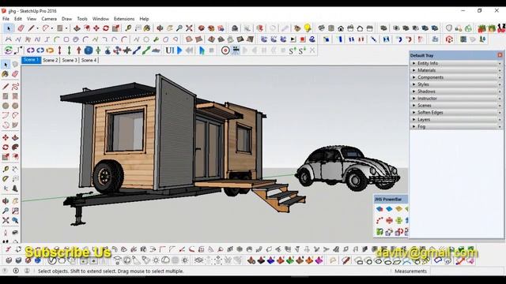Select Paint Bucket in left tool palette
Image resolution: width=506 pixels, height=284 pixels.
click(x=6, y=74)
